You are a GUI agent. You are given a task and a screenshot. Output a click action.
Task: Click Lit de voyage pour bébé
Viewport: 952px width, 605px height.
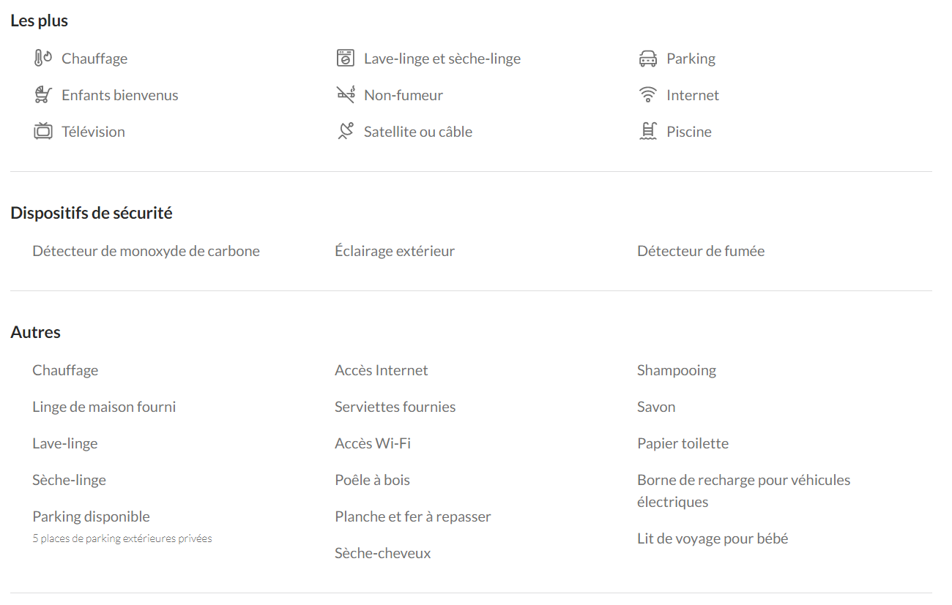click(713, 538)
